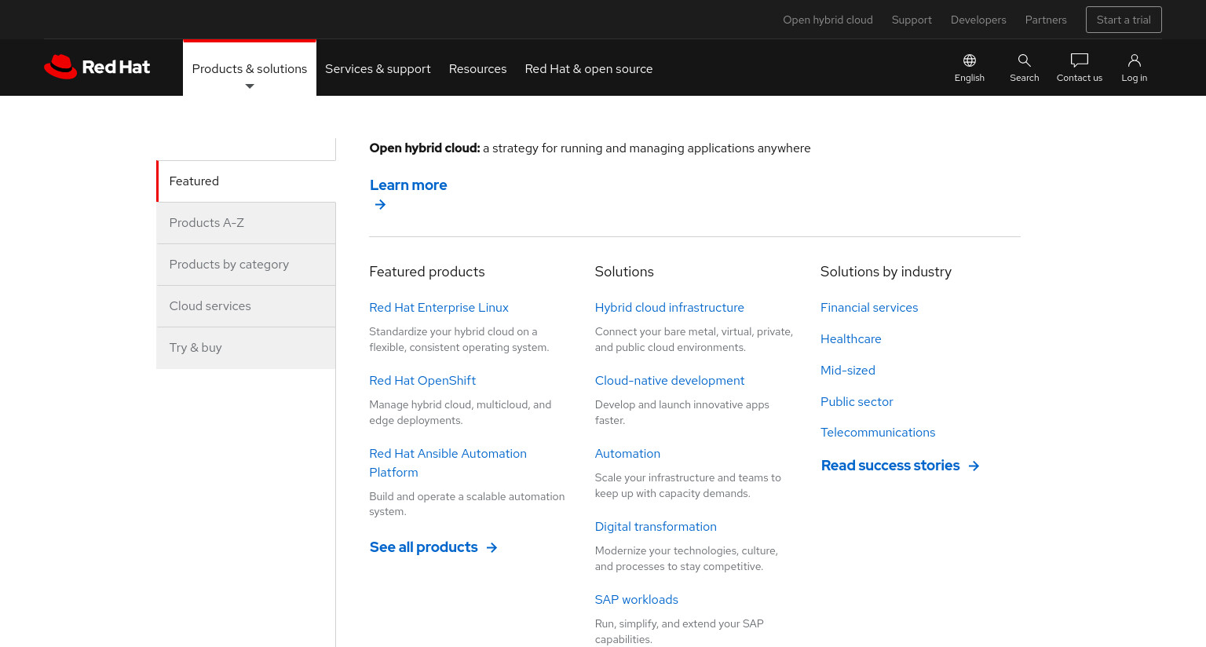The height and width of the screenshot is (647, 1206).
Task: Switch to Products by category tab
Action: coord(246,265)
